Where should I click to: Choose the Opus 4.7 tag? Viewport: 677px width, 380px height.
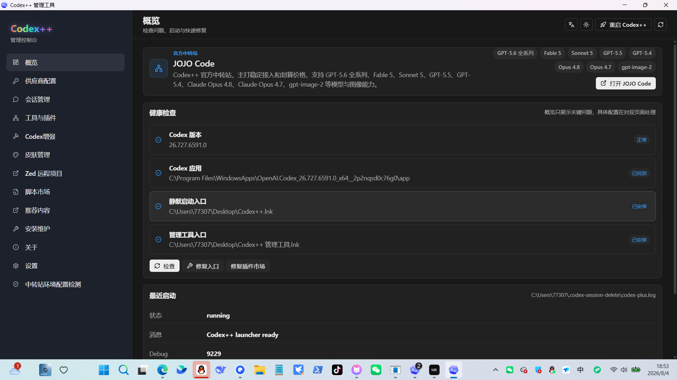pos(601,67)
